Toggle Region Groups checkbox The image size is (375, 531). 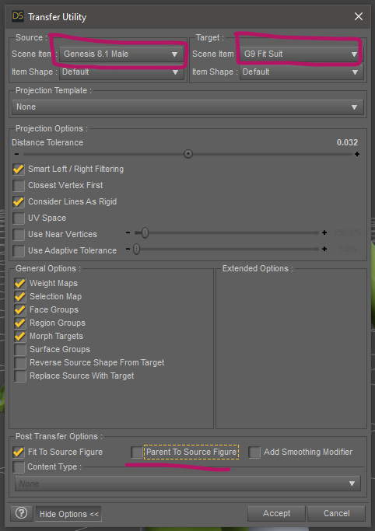pos(20,323)
